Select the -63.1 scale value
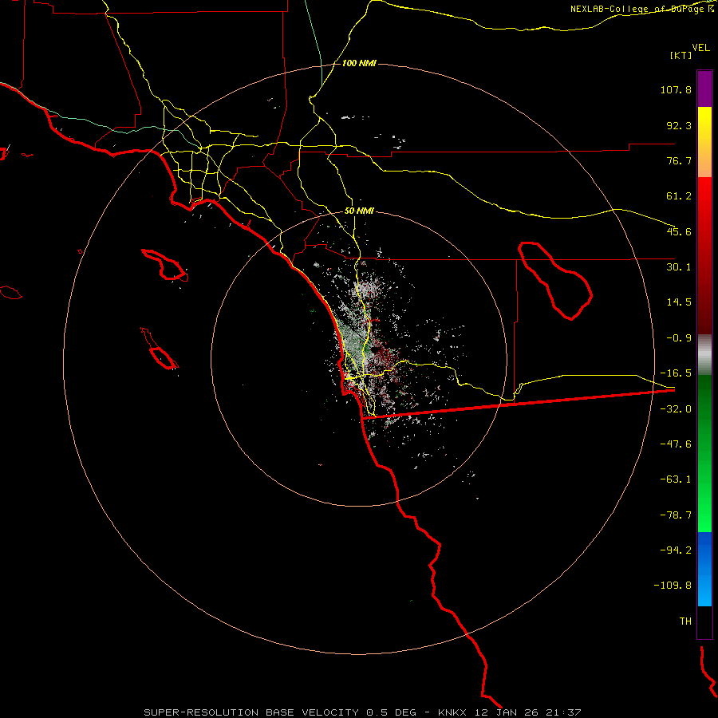718x718 pixels. 676,479
